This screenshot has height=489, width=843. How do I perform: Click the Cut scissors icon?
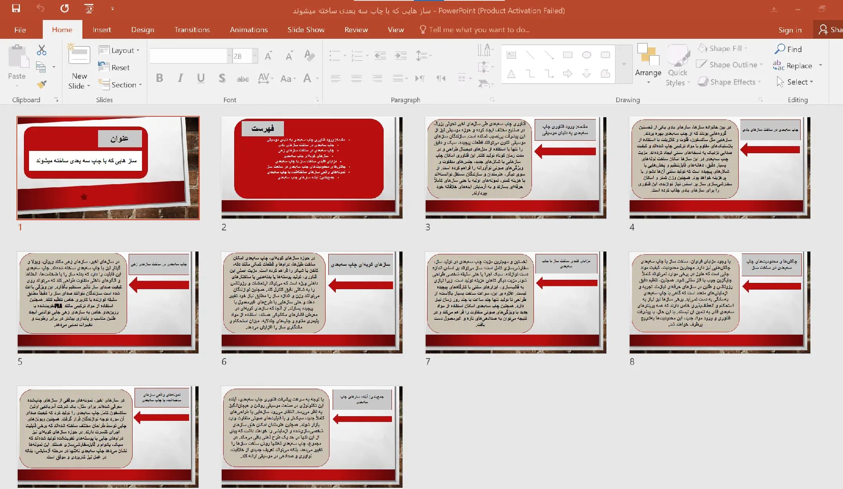(x=42, y=50)
